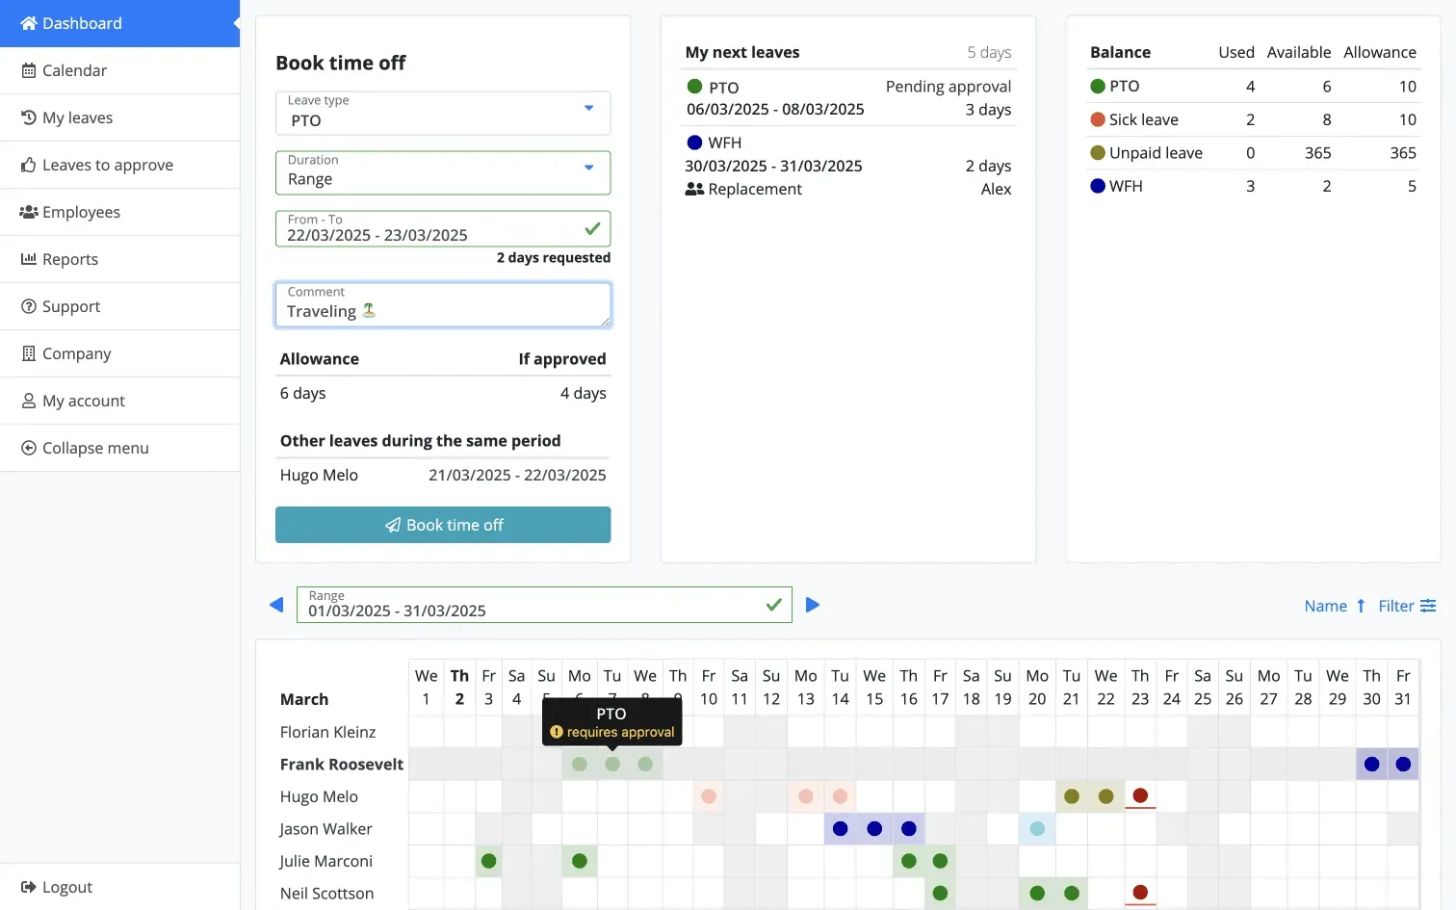Open Support via the question mark icon
Image resolution: width=1456 pixels, height=910 pixels.
pos(28,306)
